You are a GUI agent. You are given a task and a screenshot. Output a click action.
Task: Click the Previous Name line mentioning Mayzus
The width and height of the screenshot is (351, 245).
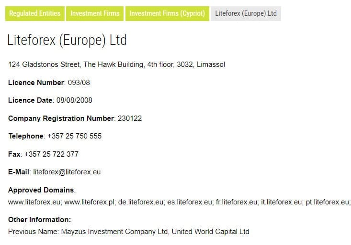click(128, 232)
